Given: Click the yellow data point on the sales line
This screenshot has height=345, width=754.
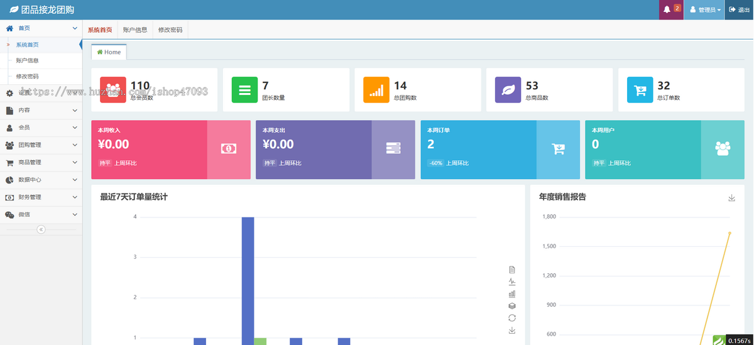Looking at the screenshot, I should click(729, 233).
